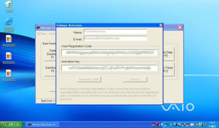Click the dual monitors tray icon
The height and width of the screenshot is (128, 219).
pyautogui.click(x=166, y=125)
